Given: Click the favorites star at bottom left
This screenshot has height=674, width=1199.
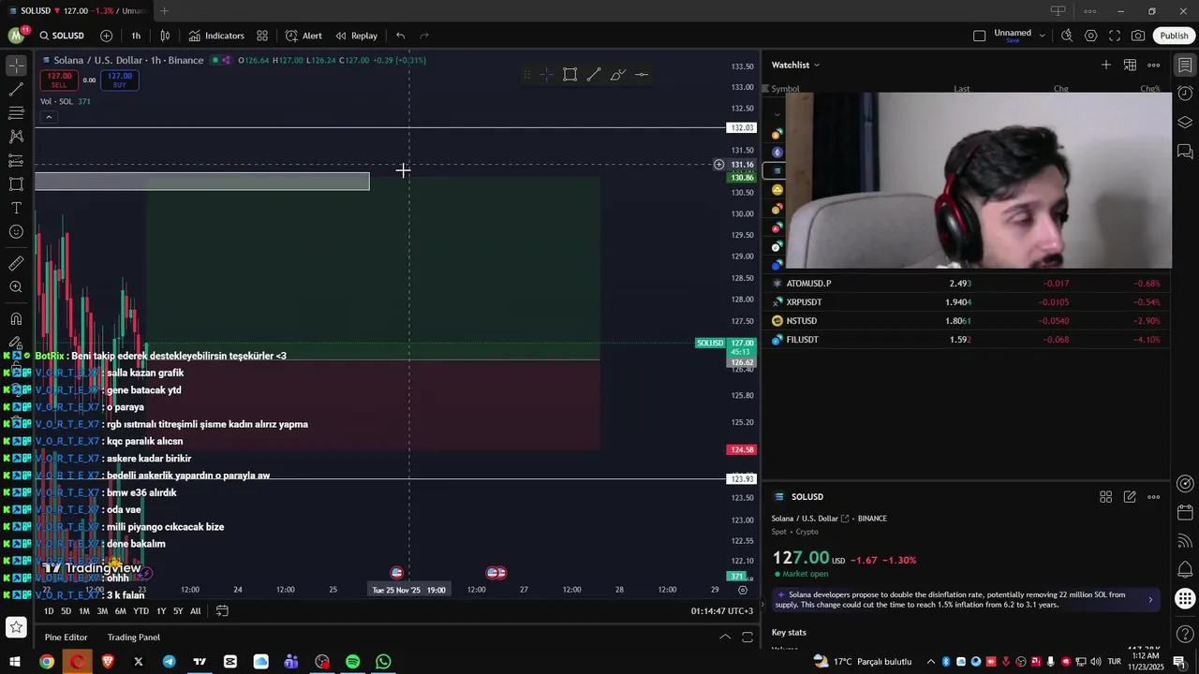Looking at the screenshot, I should [15, 627].
